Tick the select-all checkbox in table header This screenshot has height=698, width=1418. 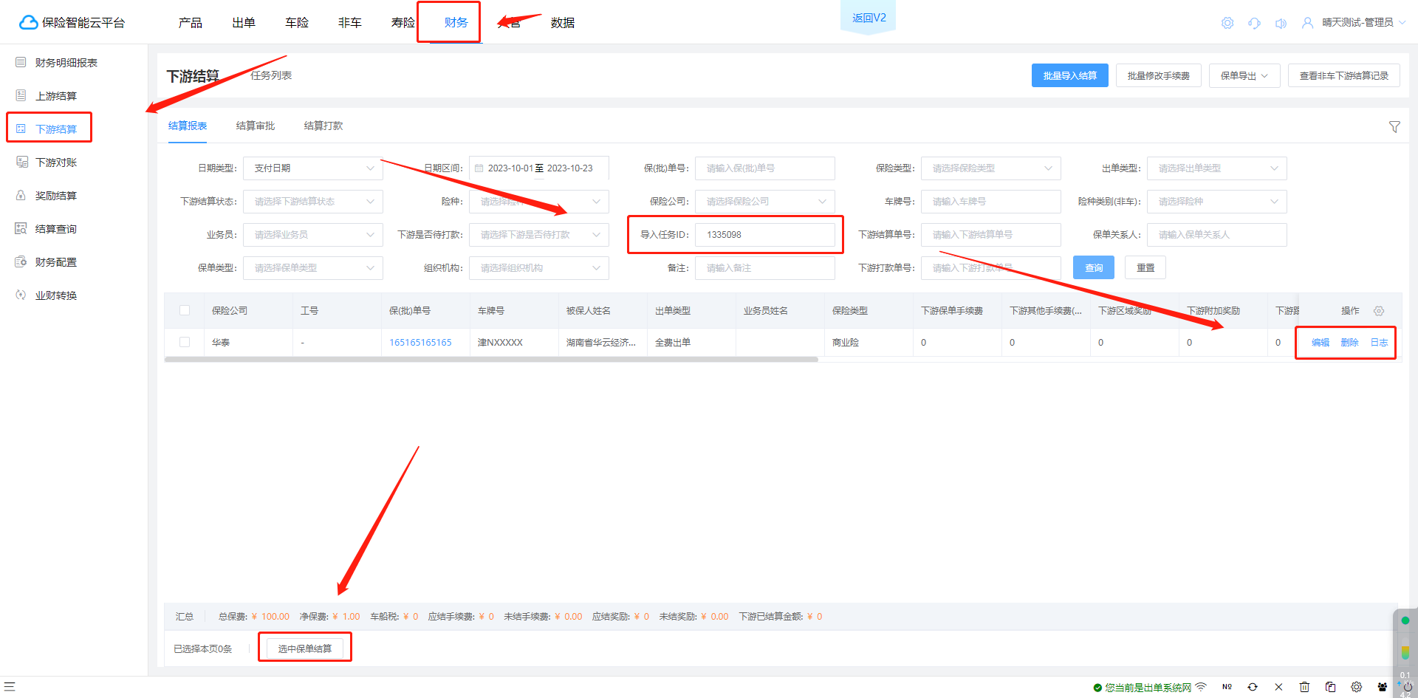click(185, 310)
